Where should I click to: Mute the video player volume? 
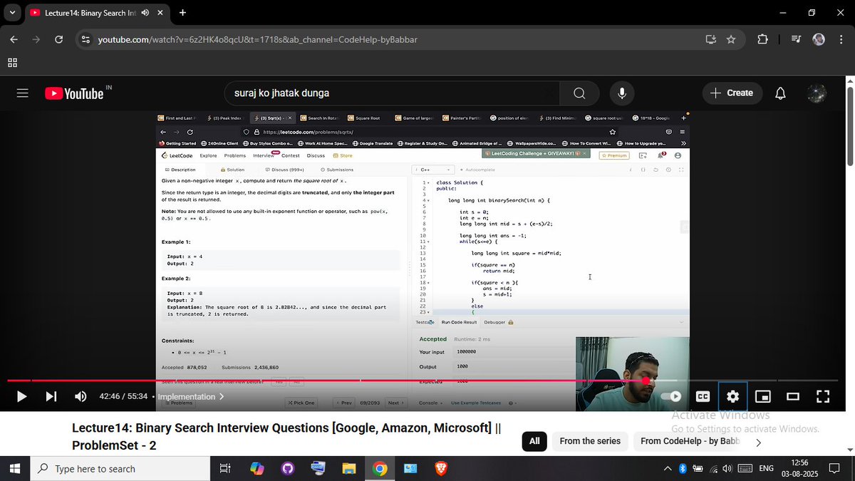(81, 396)
